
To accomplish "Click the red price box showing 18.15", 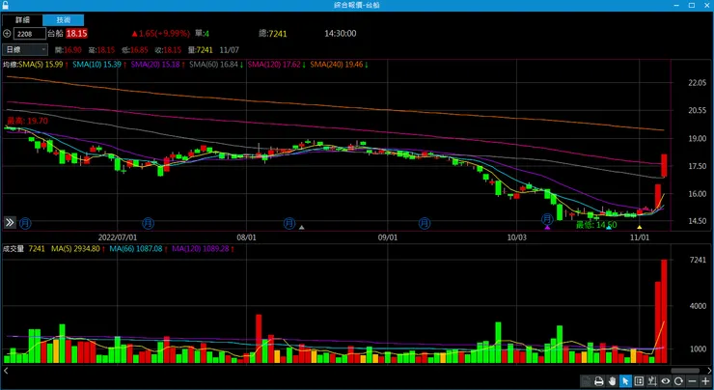I will point(76,33).
